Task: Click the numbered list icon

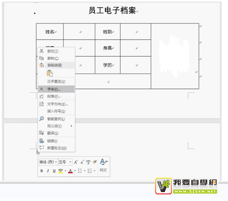Action: (x=90, y=171)
